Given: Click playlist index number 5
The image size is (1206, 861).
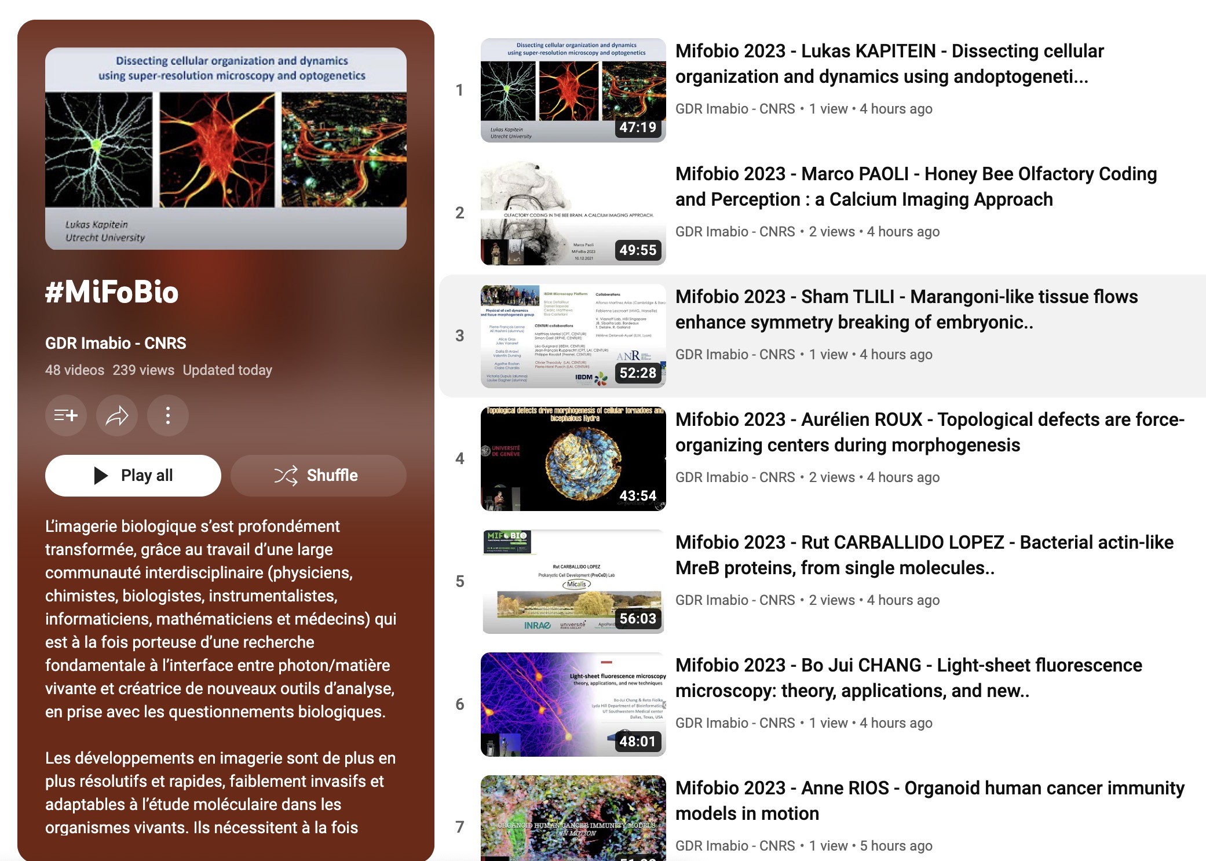Looking at the screenshot, I should (x=459, y=582).
